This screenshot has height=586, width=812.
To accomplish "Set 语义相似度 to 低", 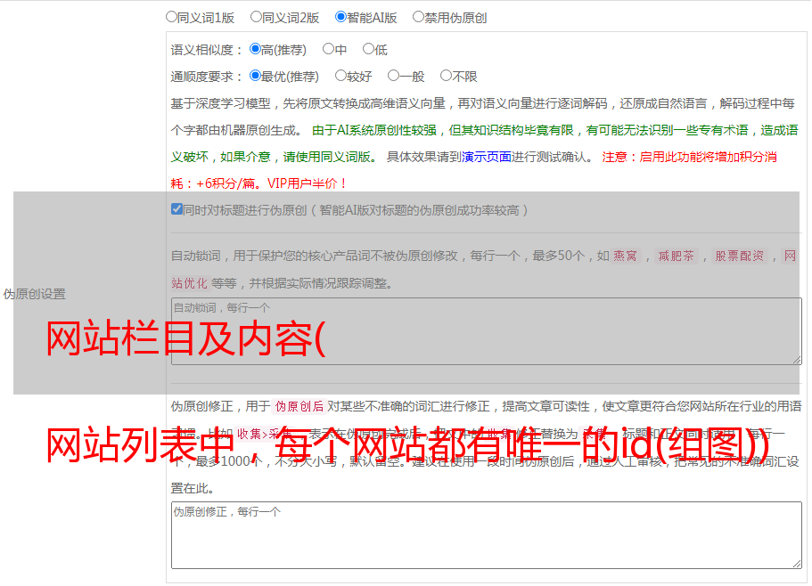I will (368, 49).
